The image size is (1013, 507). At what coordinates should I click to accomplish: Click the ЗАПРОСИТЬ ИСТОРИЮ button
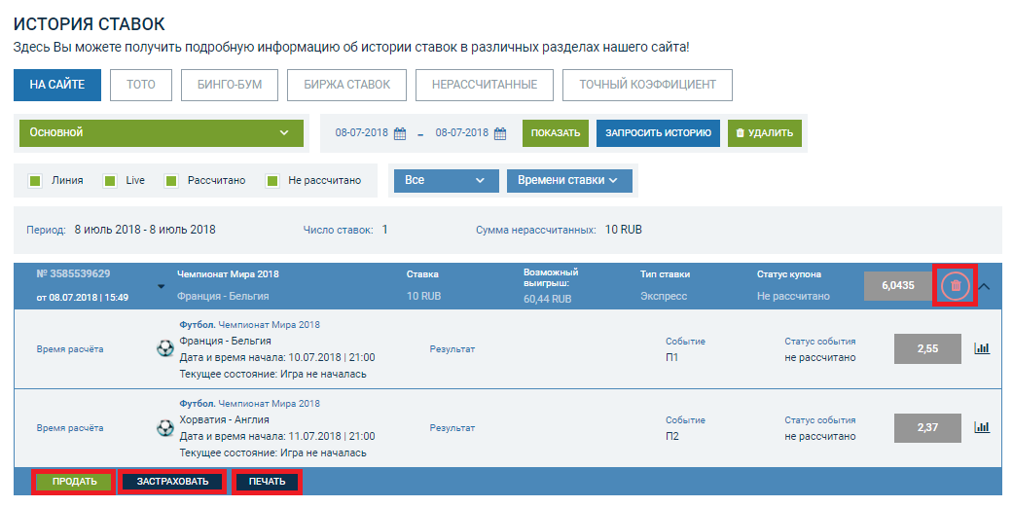pyautogui.click(x=658, y=133)
